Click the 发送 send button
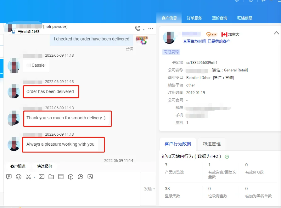Image resolution: width=281 pixels, height=208 pixels. tap(148, 189)
